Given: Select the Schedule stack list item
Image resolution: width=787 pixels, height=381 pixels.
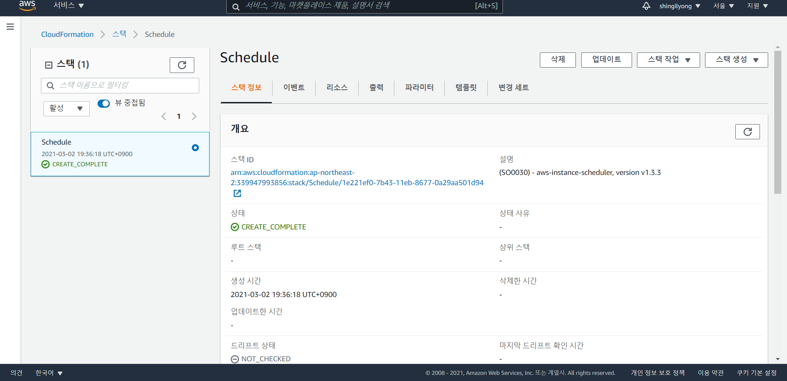Looking at the screenshot, I should [x=120, y=154].
